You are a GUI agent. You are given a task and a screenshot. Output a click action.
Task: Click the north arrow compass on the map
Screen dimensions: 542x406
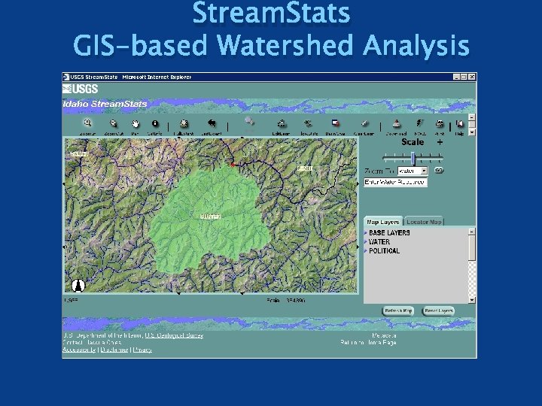pyautogui.click(x=78, y=285)
